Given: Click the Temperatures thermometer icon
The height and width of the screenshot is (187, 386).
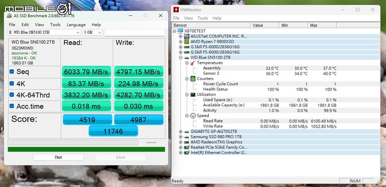Looking at the screenshot, I should 193,63.
